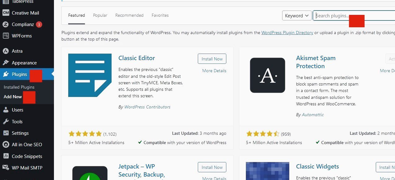Switch to the Featured tab
The image size is (395, 180).
77,15
